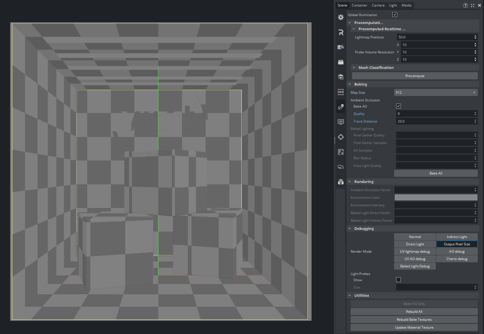Viewport: 484px width, 334px height.
Task: Open the Container tab
Action: [x=359, y=5]
